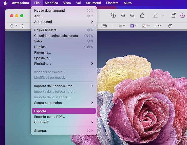
Task: Click the adjust size icon
Action: click(105, 26)
